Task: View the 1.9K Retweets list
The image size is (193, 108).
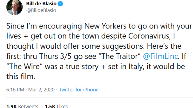Action: coord(22,106)
